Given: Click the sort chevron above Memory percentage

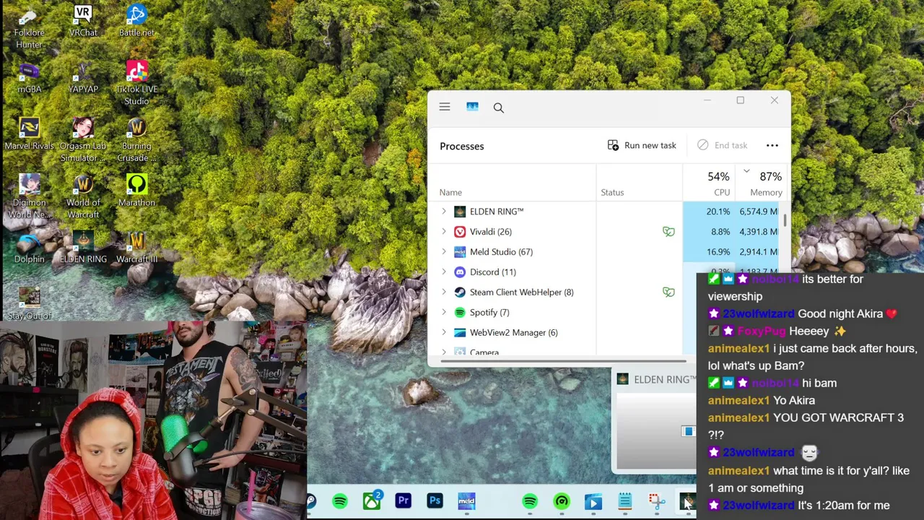Looking at the screenshot, I should 746,171.
